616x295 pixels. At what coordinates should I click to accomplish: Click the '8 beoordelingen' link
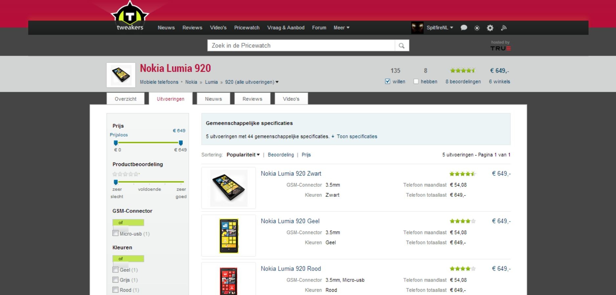coord(463,82)
